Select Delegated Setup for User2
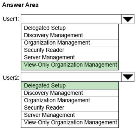Screen dimensions: 140x130 (x=70, y=86)
